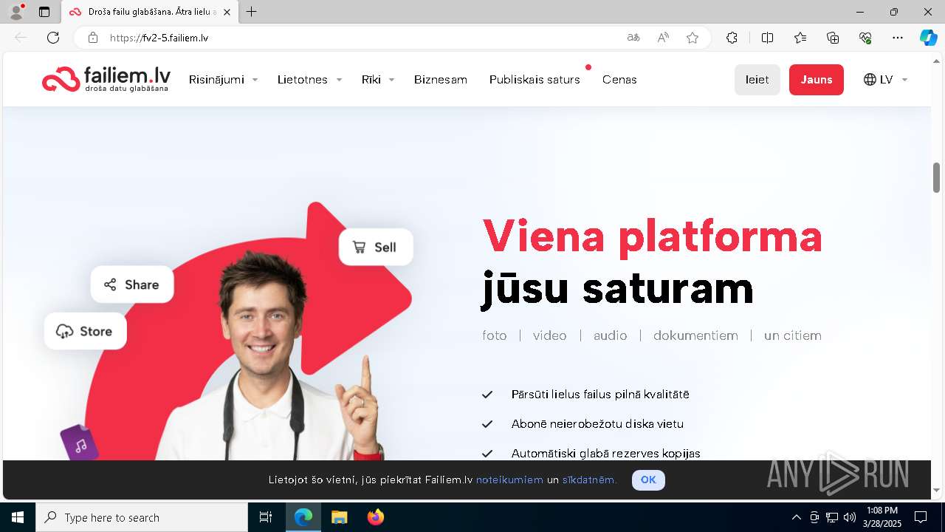Refresh the current page

point(53,38)
